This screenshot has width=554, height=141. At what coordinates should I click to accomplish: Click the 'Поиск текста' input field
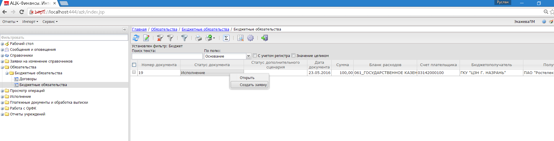[x=167, y=56]
